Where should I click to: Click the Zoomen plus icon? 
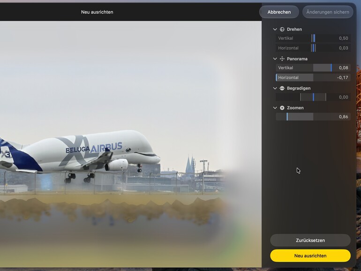(282, 108)
